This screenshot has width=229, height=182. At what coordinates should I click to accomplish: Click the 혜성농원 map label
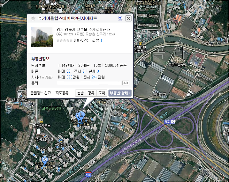[x=160, y=94]
